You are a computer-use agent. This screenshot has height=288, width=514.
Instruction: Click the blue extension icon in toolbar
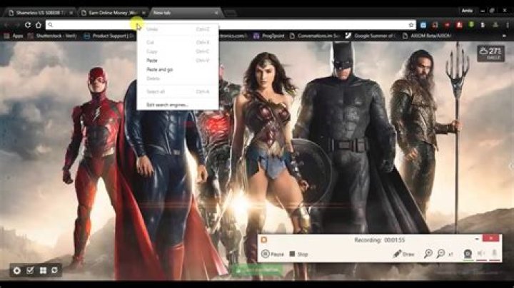[x=423, y=25]
